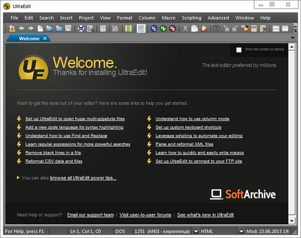Image resolution: width=301 pixels, height=238 pixels.
Task: Click the tile windows horizontally icon
Action: pos(276,28)
